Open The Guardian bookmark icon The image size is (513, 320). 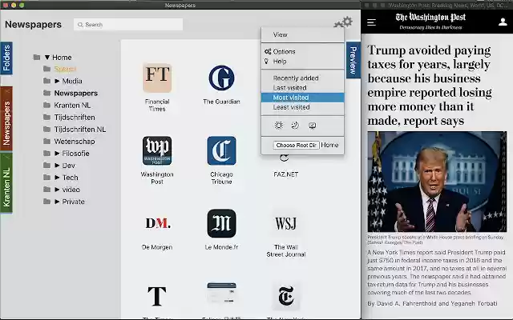(x=221, y=78)
